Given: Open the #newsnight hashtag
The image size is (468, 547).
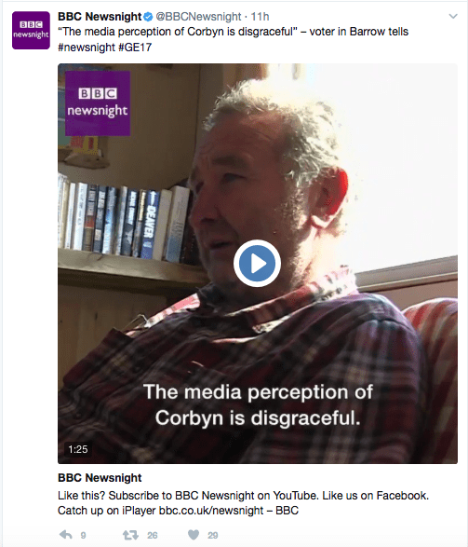Looking at the screenshot, I should (87, 48).
